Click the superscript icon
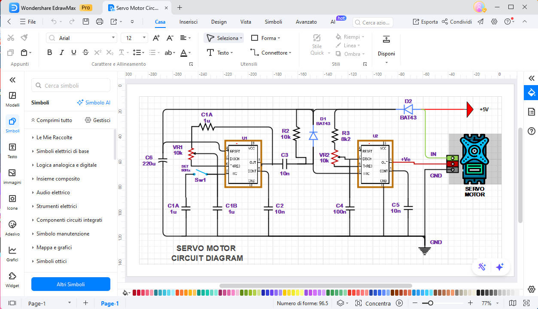The image size is (538, 309). (98, 52)
